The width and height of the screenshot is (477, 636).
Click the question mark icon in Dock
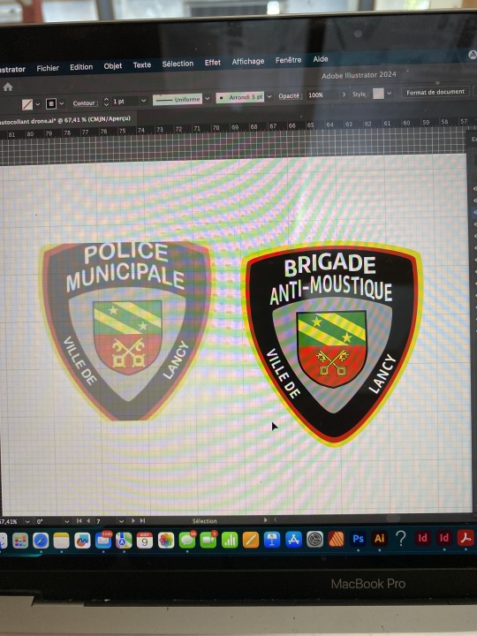[401, 538]
